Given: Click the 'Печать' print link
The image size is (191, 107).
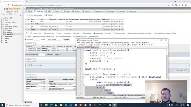Looking at the screenshot, I should 28,37.
